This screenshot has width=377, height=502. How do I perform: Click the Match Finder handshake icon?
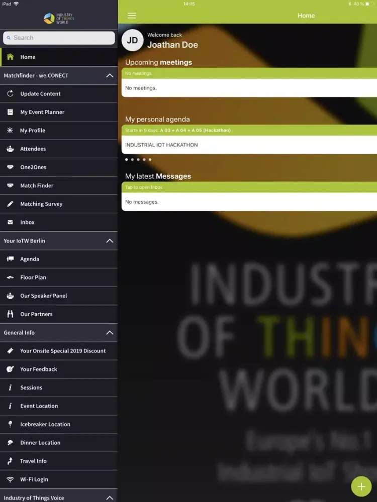pos(10,185)
